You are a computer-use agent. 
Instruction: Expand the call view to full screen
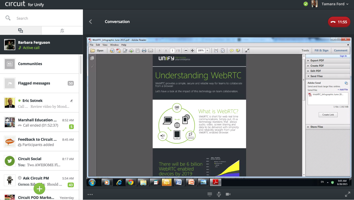click(x=348, y=194)
